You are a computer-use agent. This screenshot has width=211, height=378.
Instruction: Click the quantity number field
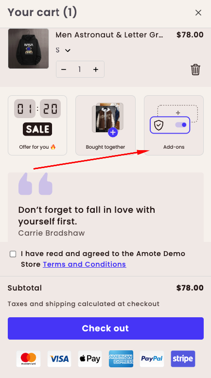click(80, 69)
